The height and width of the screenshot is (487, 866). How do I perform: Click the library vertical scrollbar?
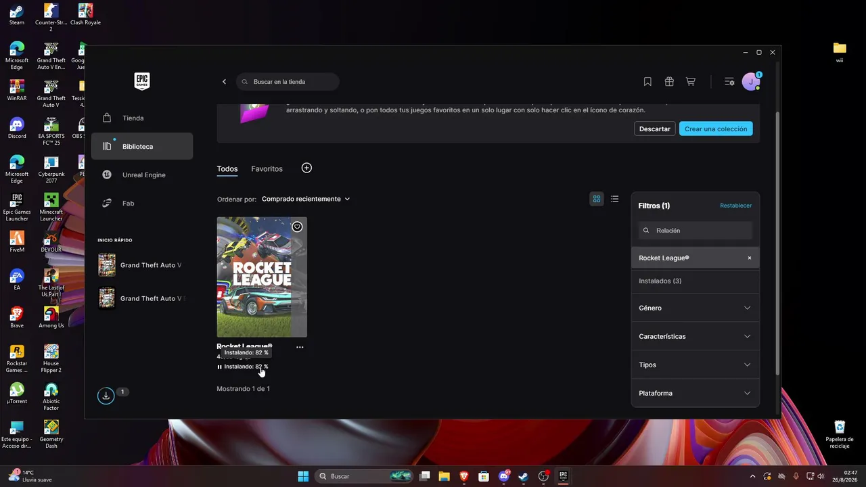coord(777,243)
